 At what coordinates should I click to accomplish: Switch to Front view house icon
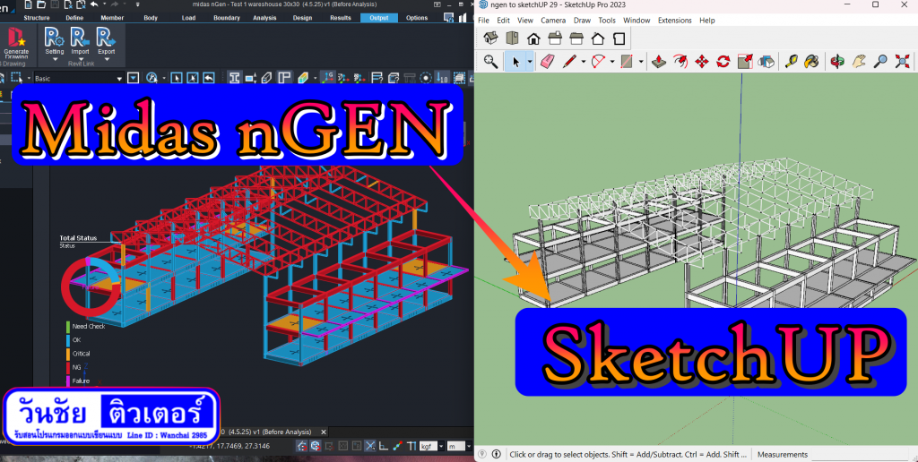533,38
